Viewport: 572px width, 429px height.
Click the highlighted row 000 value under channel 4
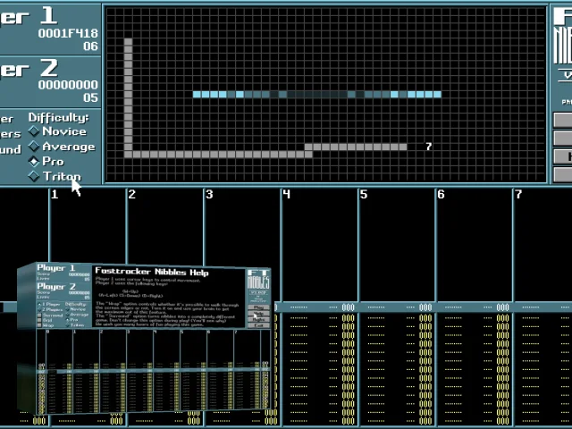[348, 307]
